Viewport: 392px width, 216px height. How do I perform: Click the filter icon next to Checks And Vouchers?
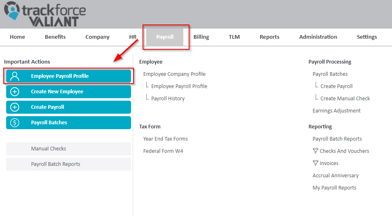click(316, 151)
